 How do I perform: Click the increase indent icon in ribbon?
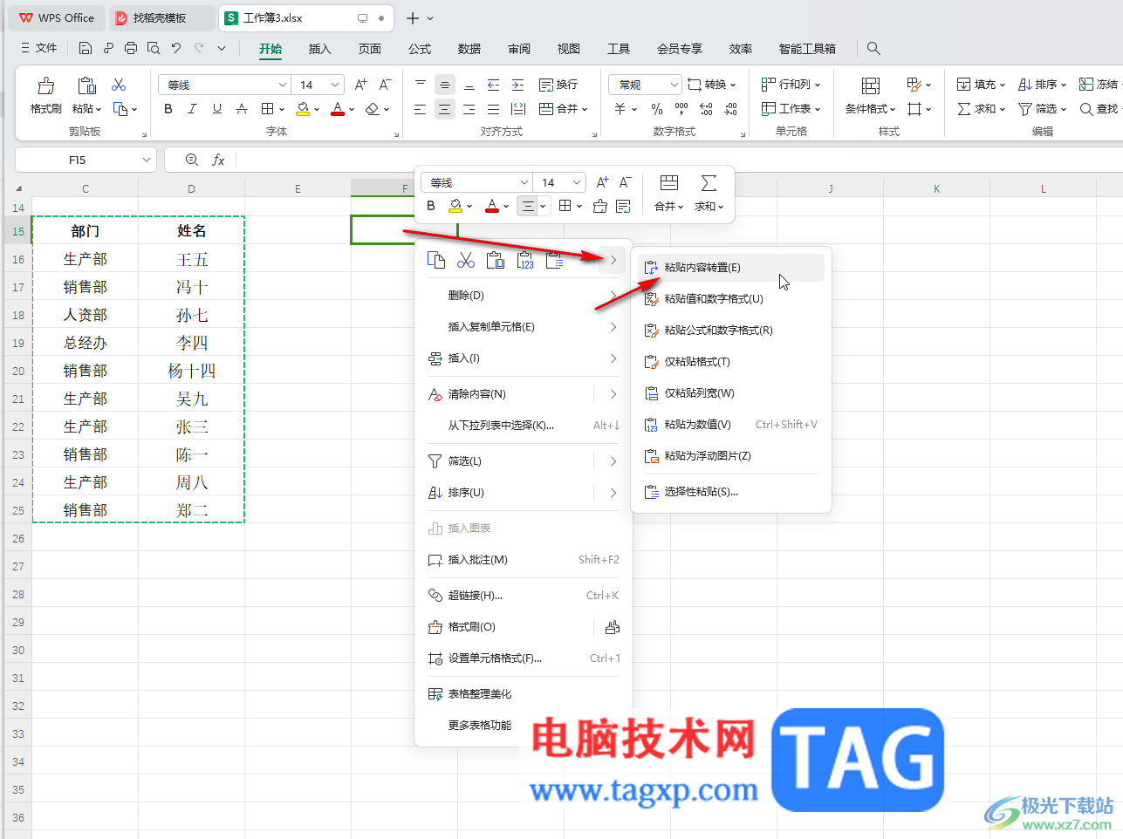[517, 85]
